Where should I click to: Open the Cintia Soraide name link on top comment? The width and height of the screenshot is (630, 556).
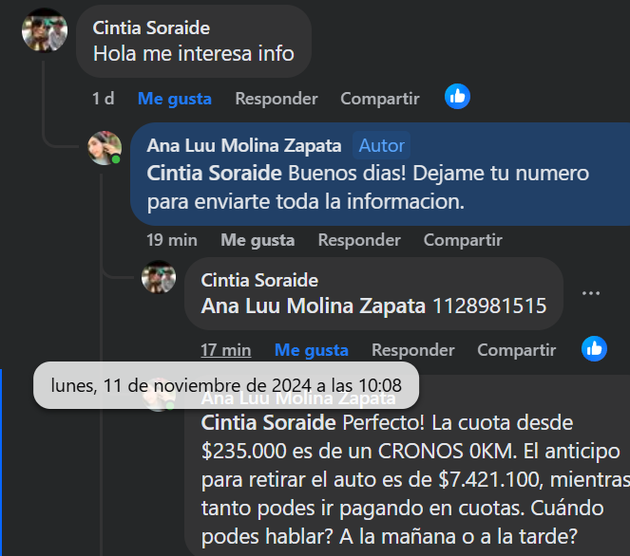pyautogui.click(x=151, y=28)
